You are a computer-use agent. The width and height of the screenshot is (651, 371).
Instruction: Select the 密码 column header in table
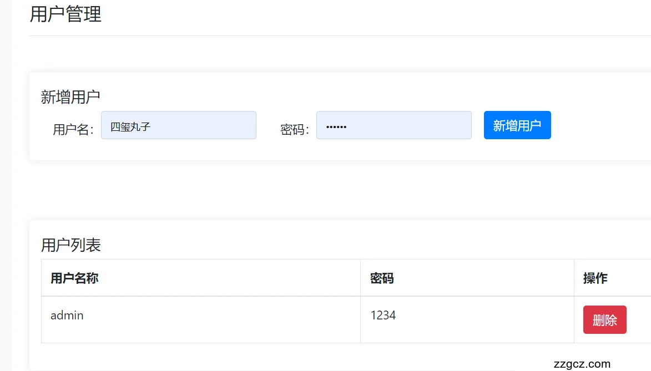pyautogui.click(x=382, y=278)
